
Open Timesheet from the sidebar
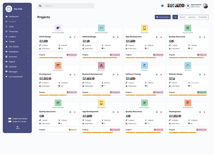click(x=13, y=32)
